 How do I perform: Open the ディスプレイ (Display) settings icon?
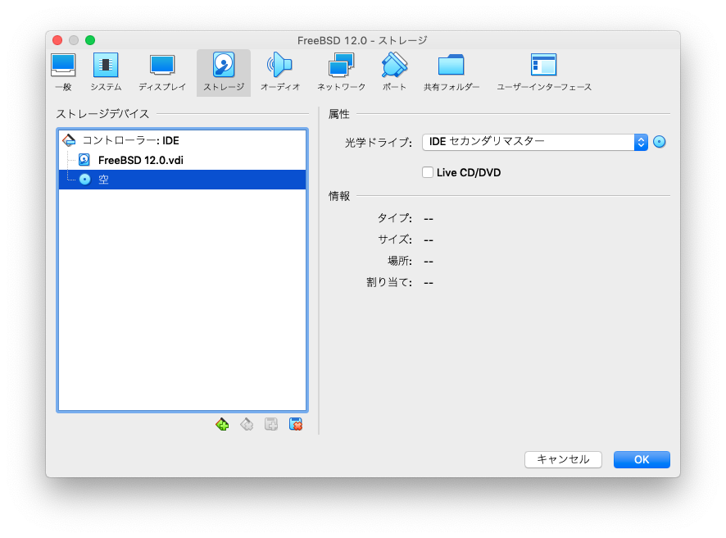click(x=161, y=71)
